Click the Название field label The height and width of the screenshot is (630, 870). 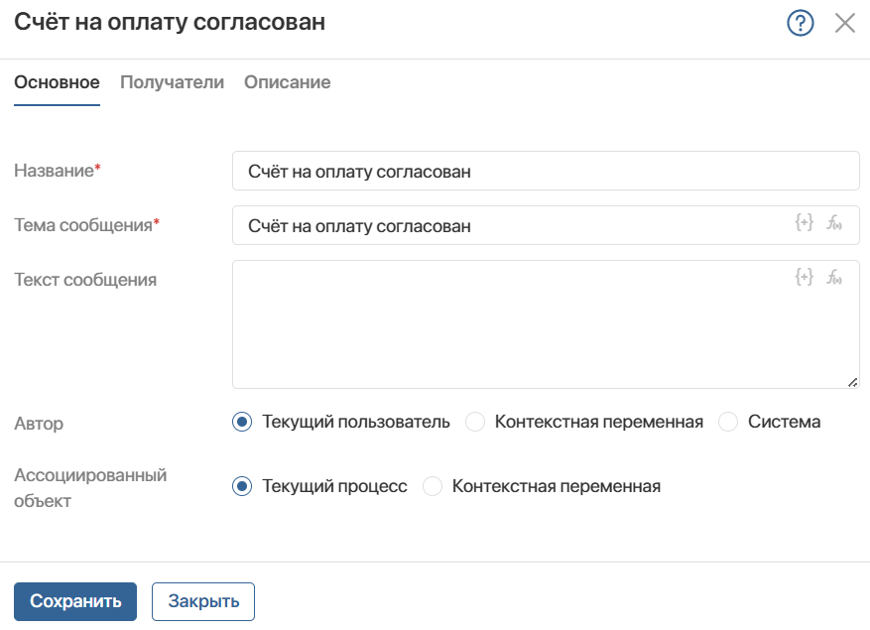58,171
